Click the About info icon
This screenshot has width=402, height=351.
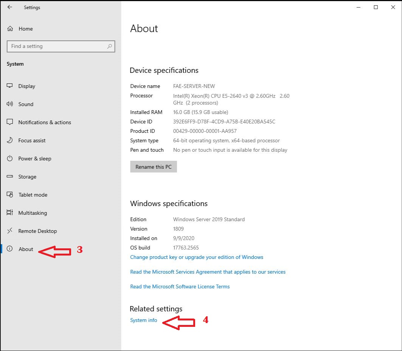point(10,249)
